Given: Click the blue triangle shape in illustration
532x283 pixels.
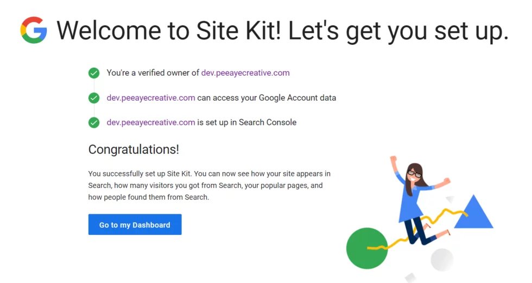Looking at the screenshot, I should (x=473, y=212).
